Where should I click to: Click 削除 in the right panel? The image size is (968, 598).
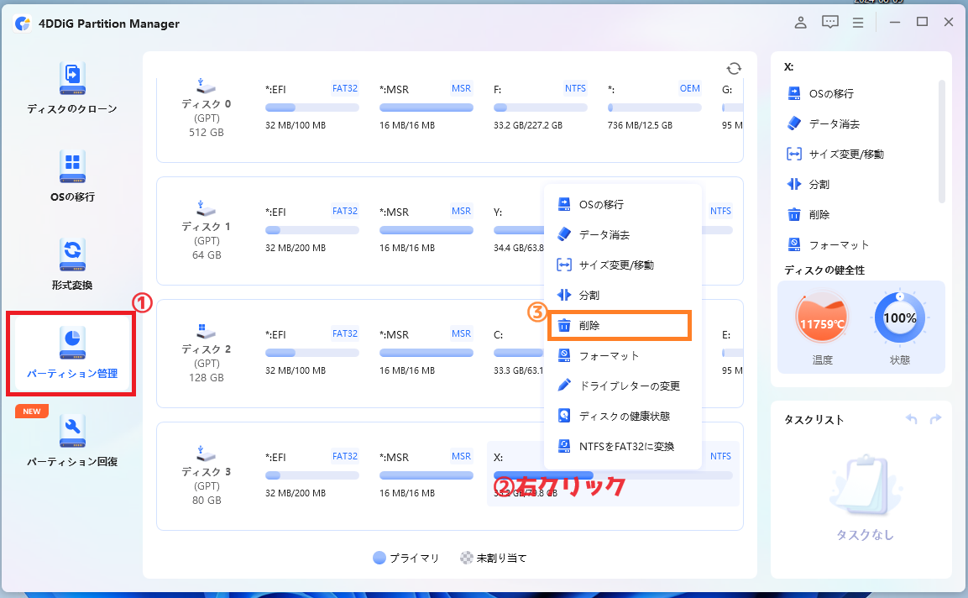coord(808,215)
